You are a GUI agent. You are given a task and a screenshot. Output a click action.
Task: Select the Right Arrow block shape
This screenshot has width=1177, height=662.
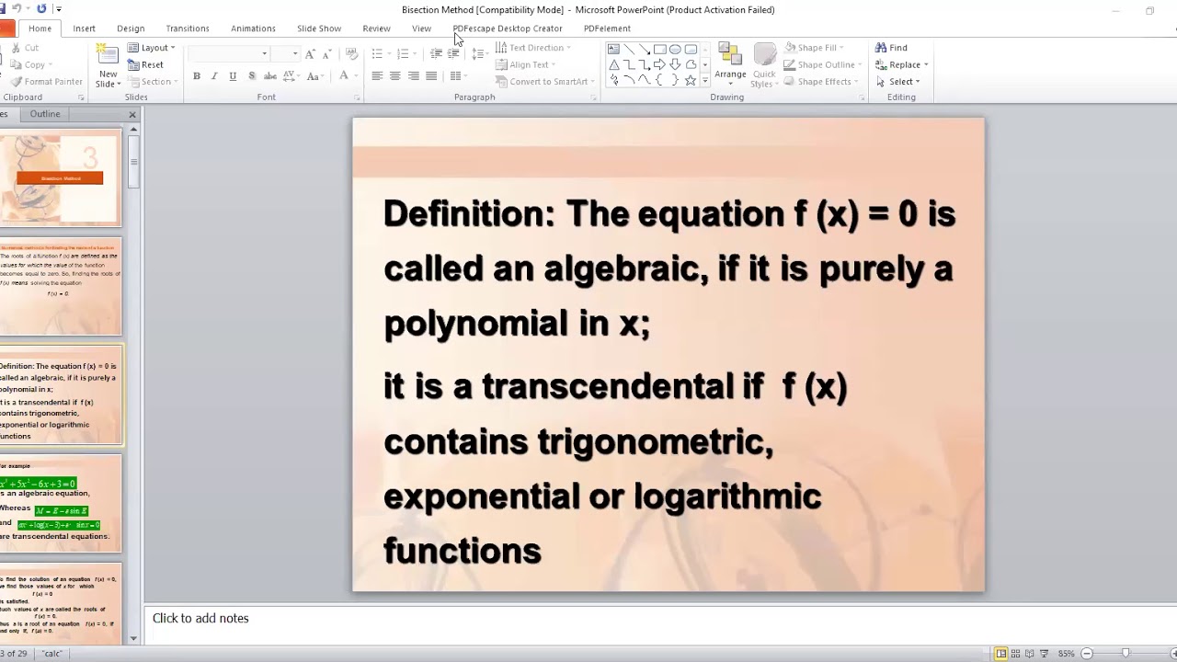[x=659, y=64]
